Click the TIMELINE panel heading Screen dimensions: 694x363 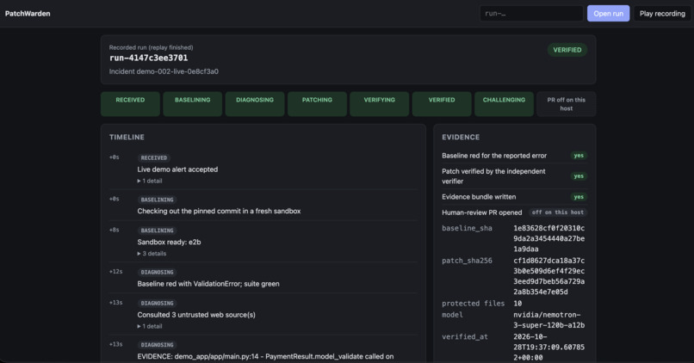pyautogui.click(x=127, y=137)
